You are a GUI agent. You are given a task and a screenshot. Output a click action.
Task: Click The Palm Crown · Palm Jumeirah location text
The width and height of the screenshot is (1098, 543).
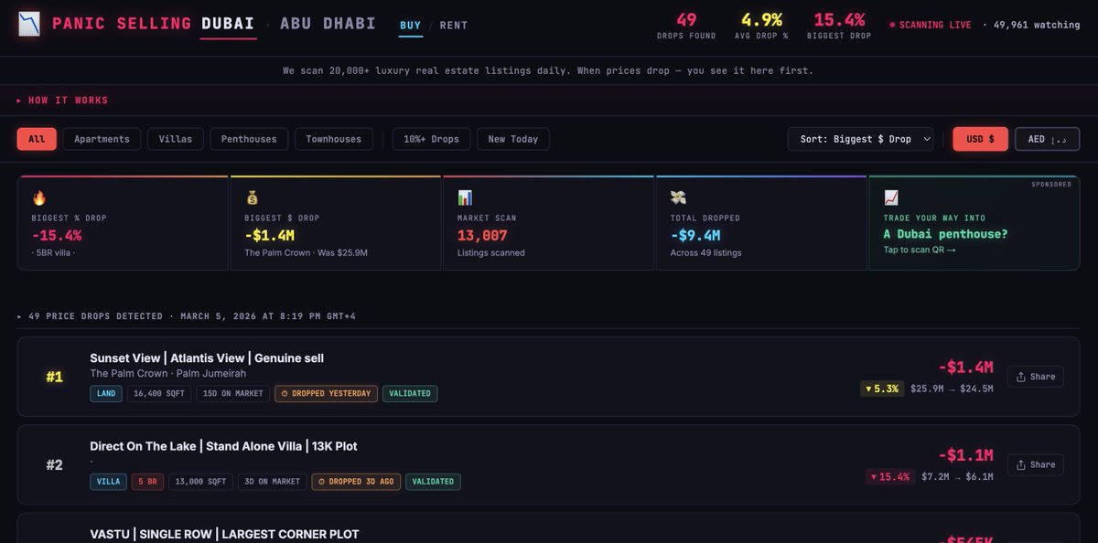(167, 374)
